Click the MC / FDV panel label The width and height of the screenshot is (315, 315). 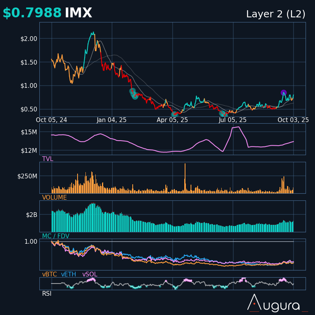point(56,236)
